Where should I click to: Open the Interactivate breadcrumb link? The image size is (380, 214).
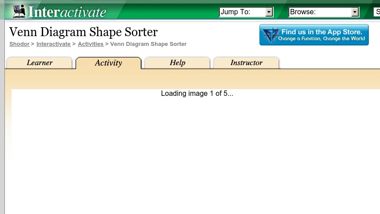[x=53, y=44]
